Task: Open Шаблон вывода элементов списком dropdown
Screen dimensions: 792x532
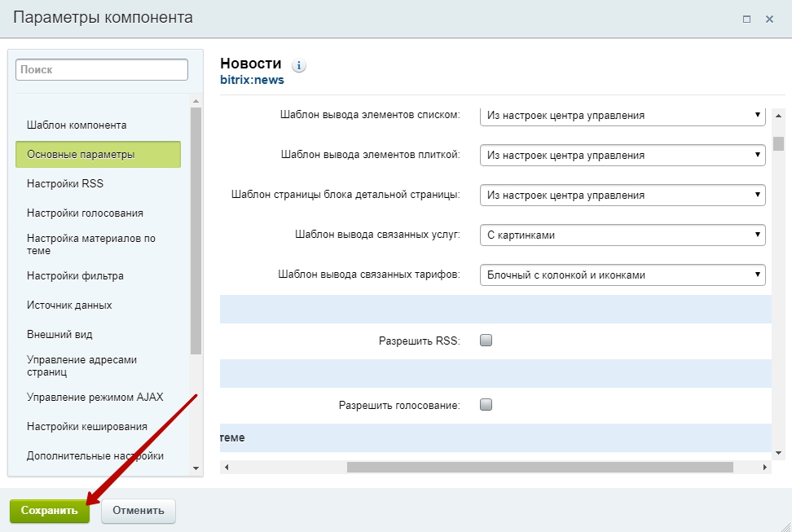Action: click(x=623, y=115)
